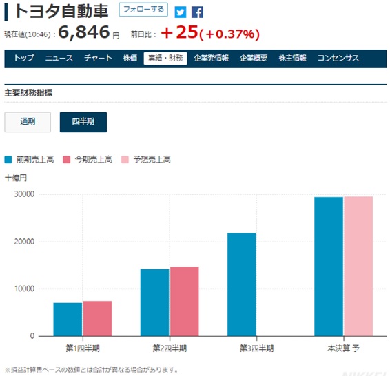This screenshot has height=376, width=390.
Task: Switch to the ニュース tab
Action: pyautogui.click(x=59, y=58)
